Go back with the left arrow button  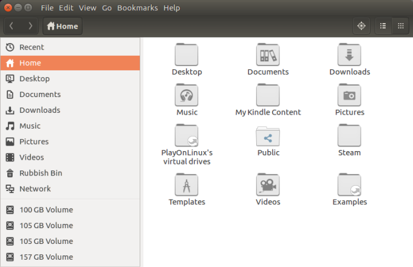(12, 25)
